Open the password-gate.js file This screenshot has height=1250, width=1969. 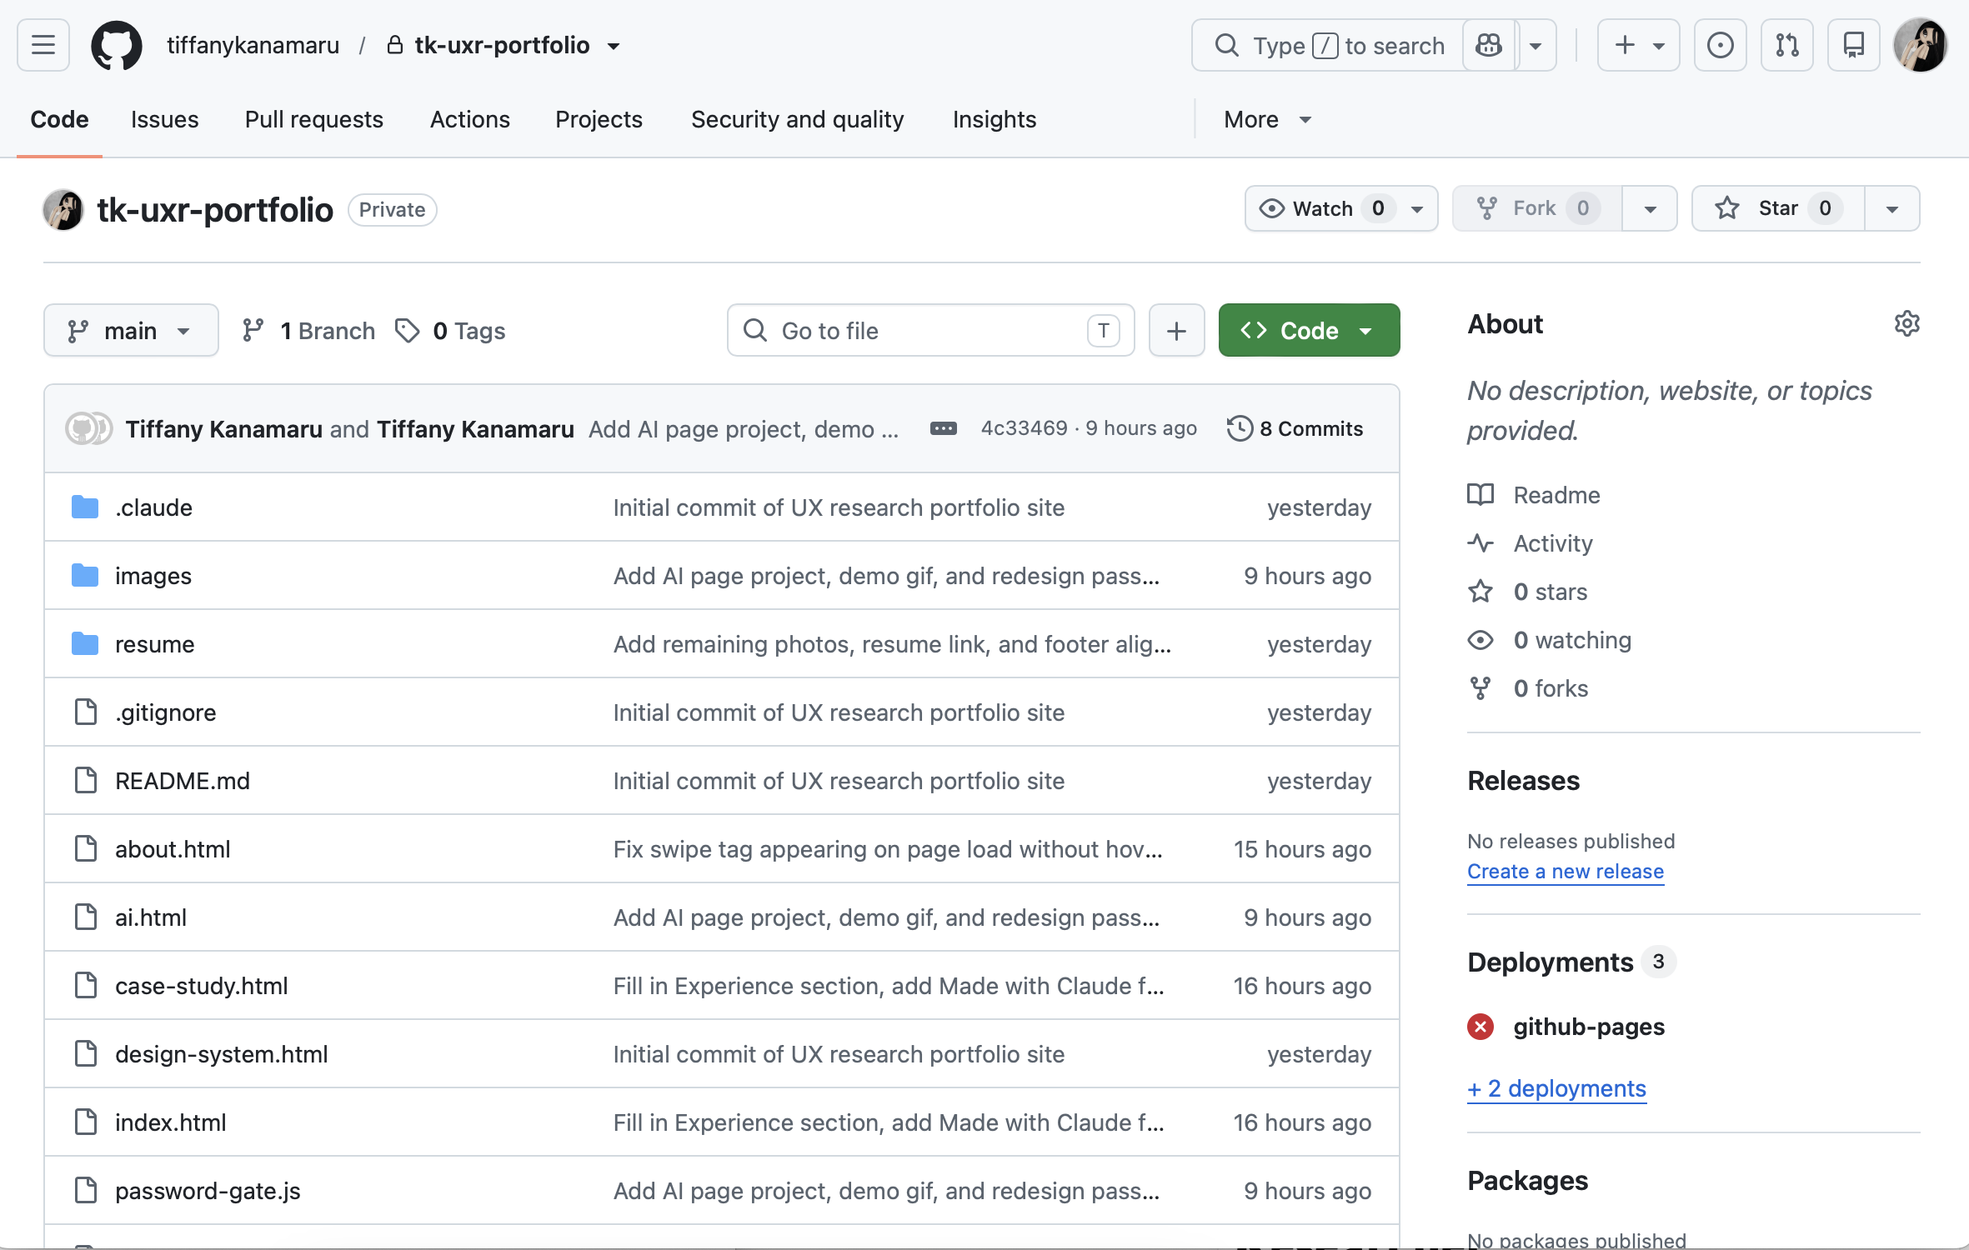click(x=208, y=1191)
